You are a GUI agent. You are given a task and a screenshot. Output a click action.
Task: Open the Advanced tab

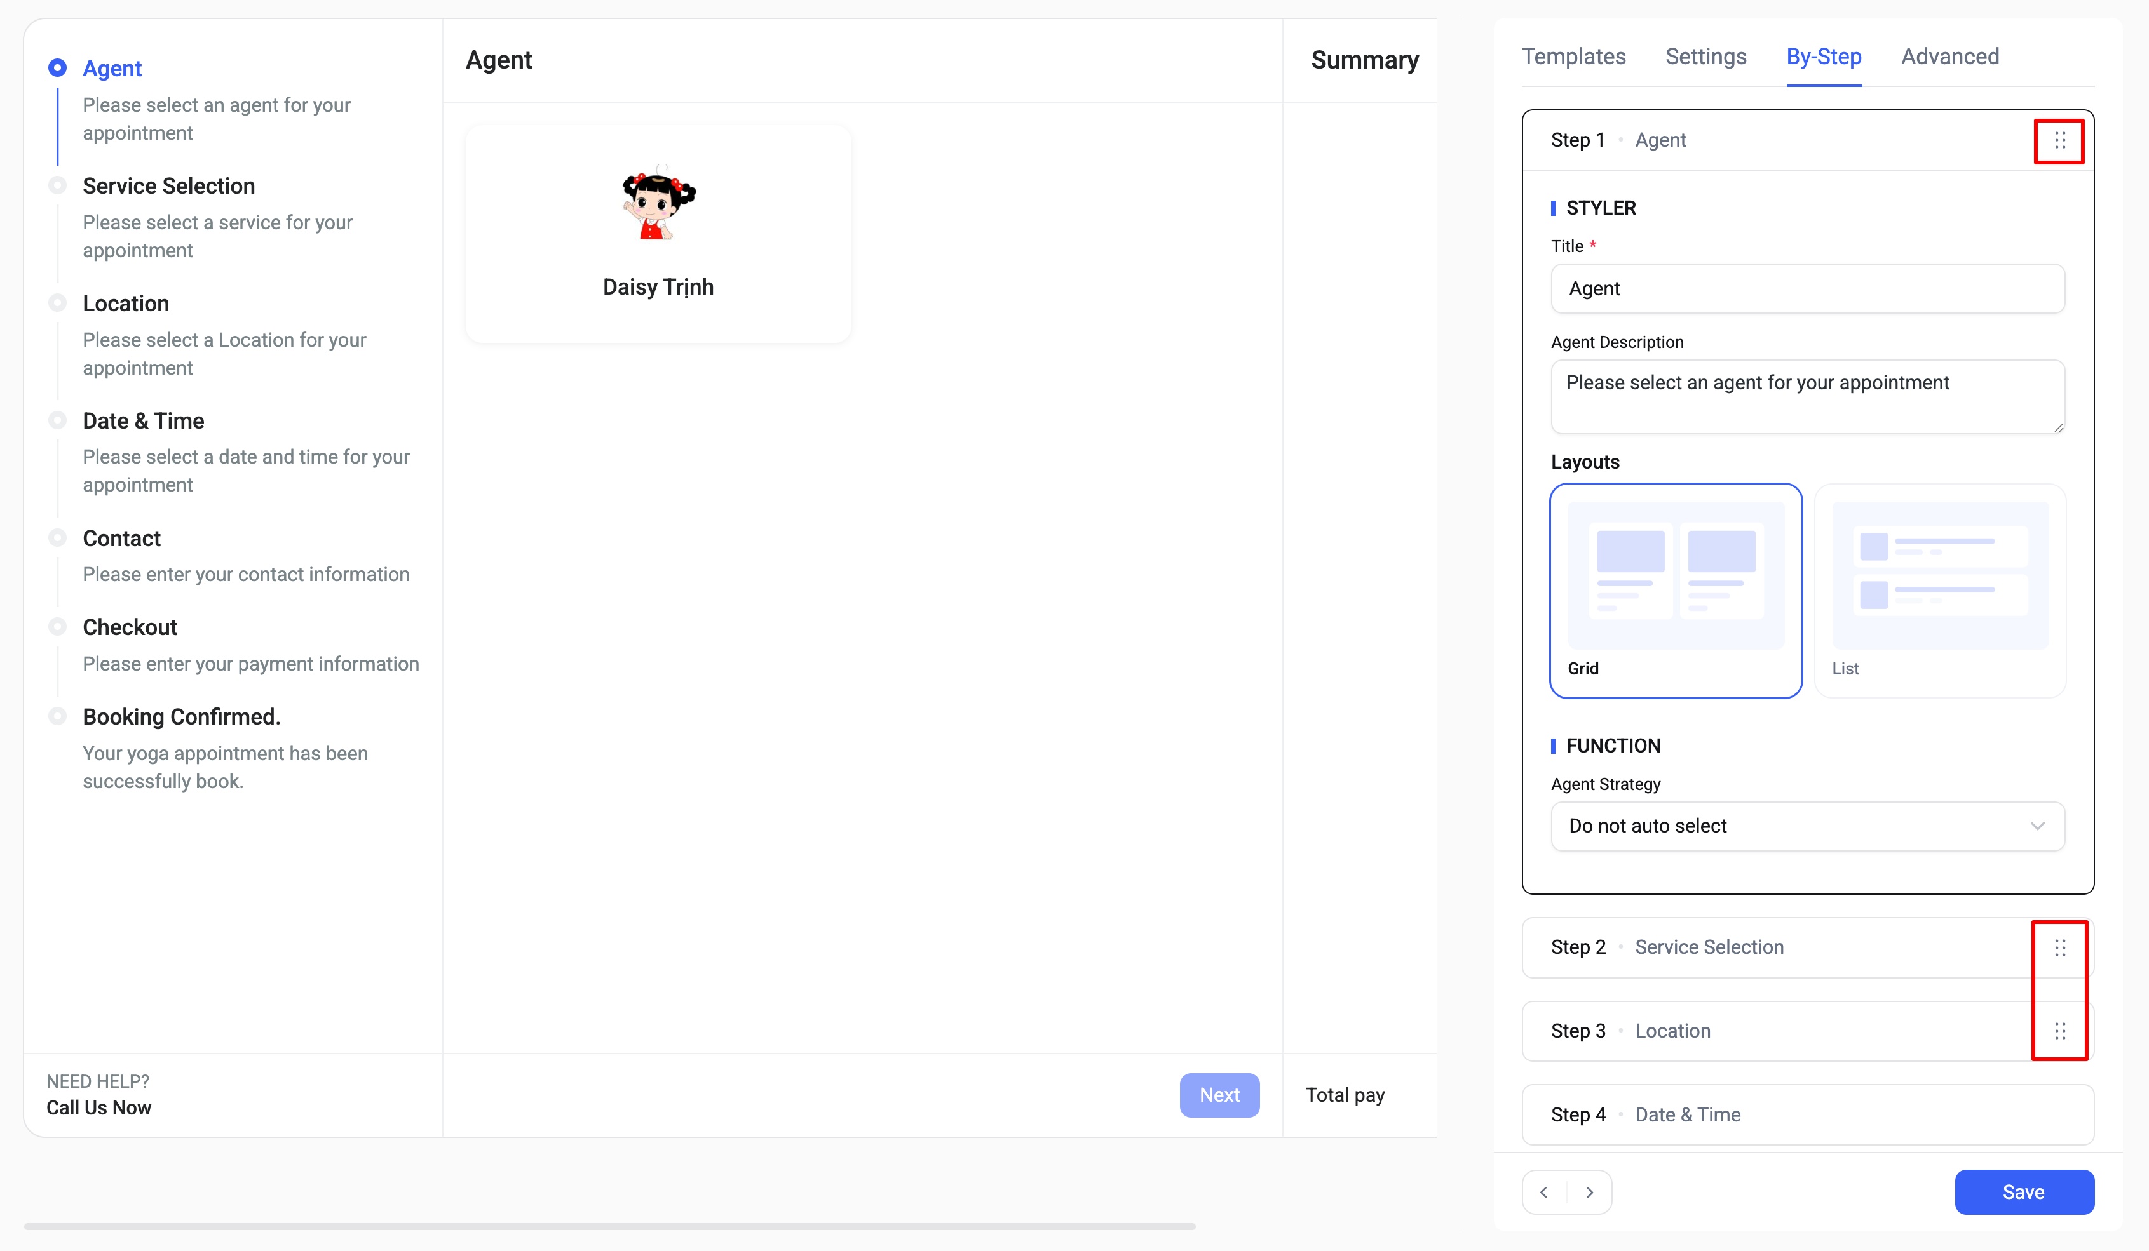(1949, 57)
